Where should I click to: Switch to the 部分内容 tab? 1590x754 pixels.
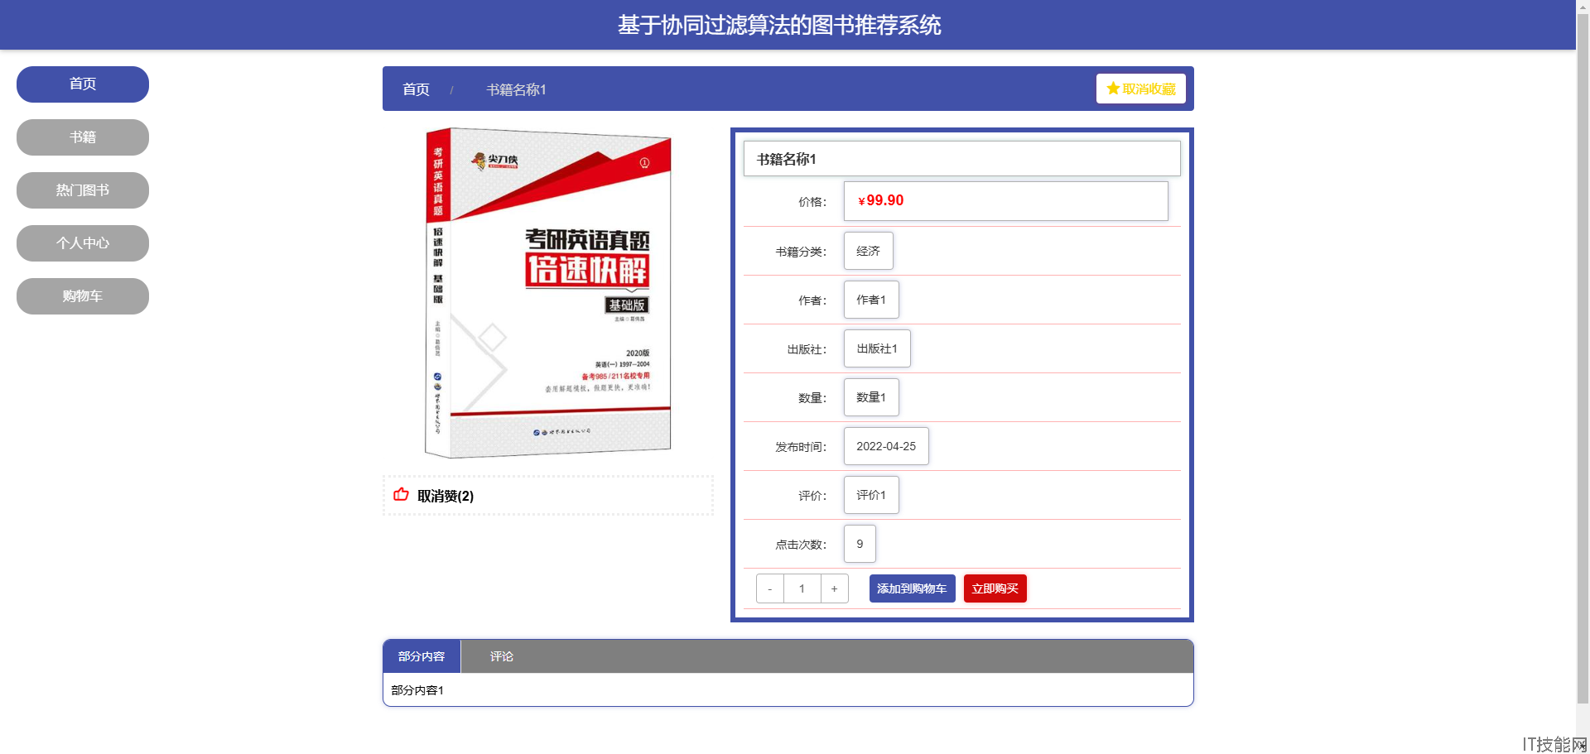tap(422, 656)
